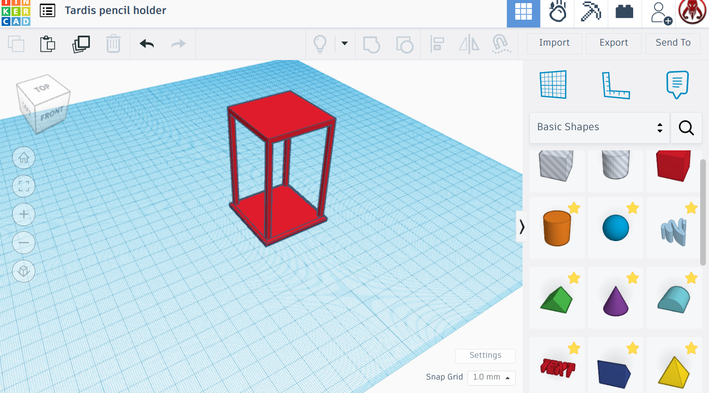Screen dimensions: 709x393
Task: Pick the orange Cylinder shape
Action: coord(557,228)
